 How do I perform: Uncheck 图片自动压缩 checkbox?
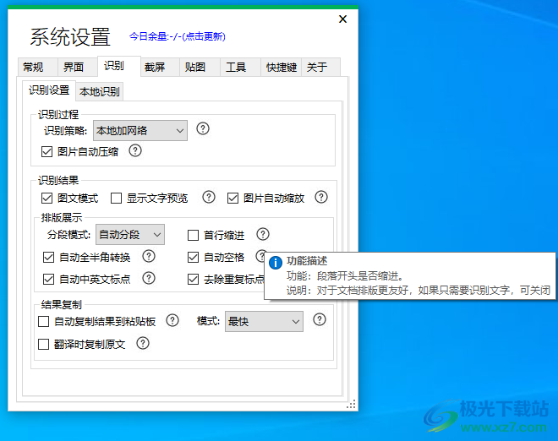[x=46, y=152]
